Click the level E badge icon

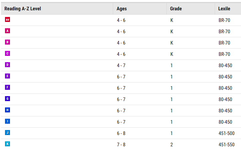8,76
